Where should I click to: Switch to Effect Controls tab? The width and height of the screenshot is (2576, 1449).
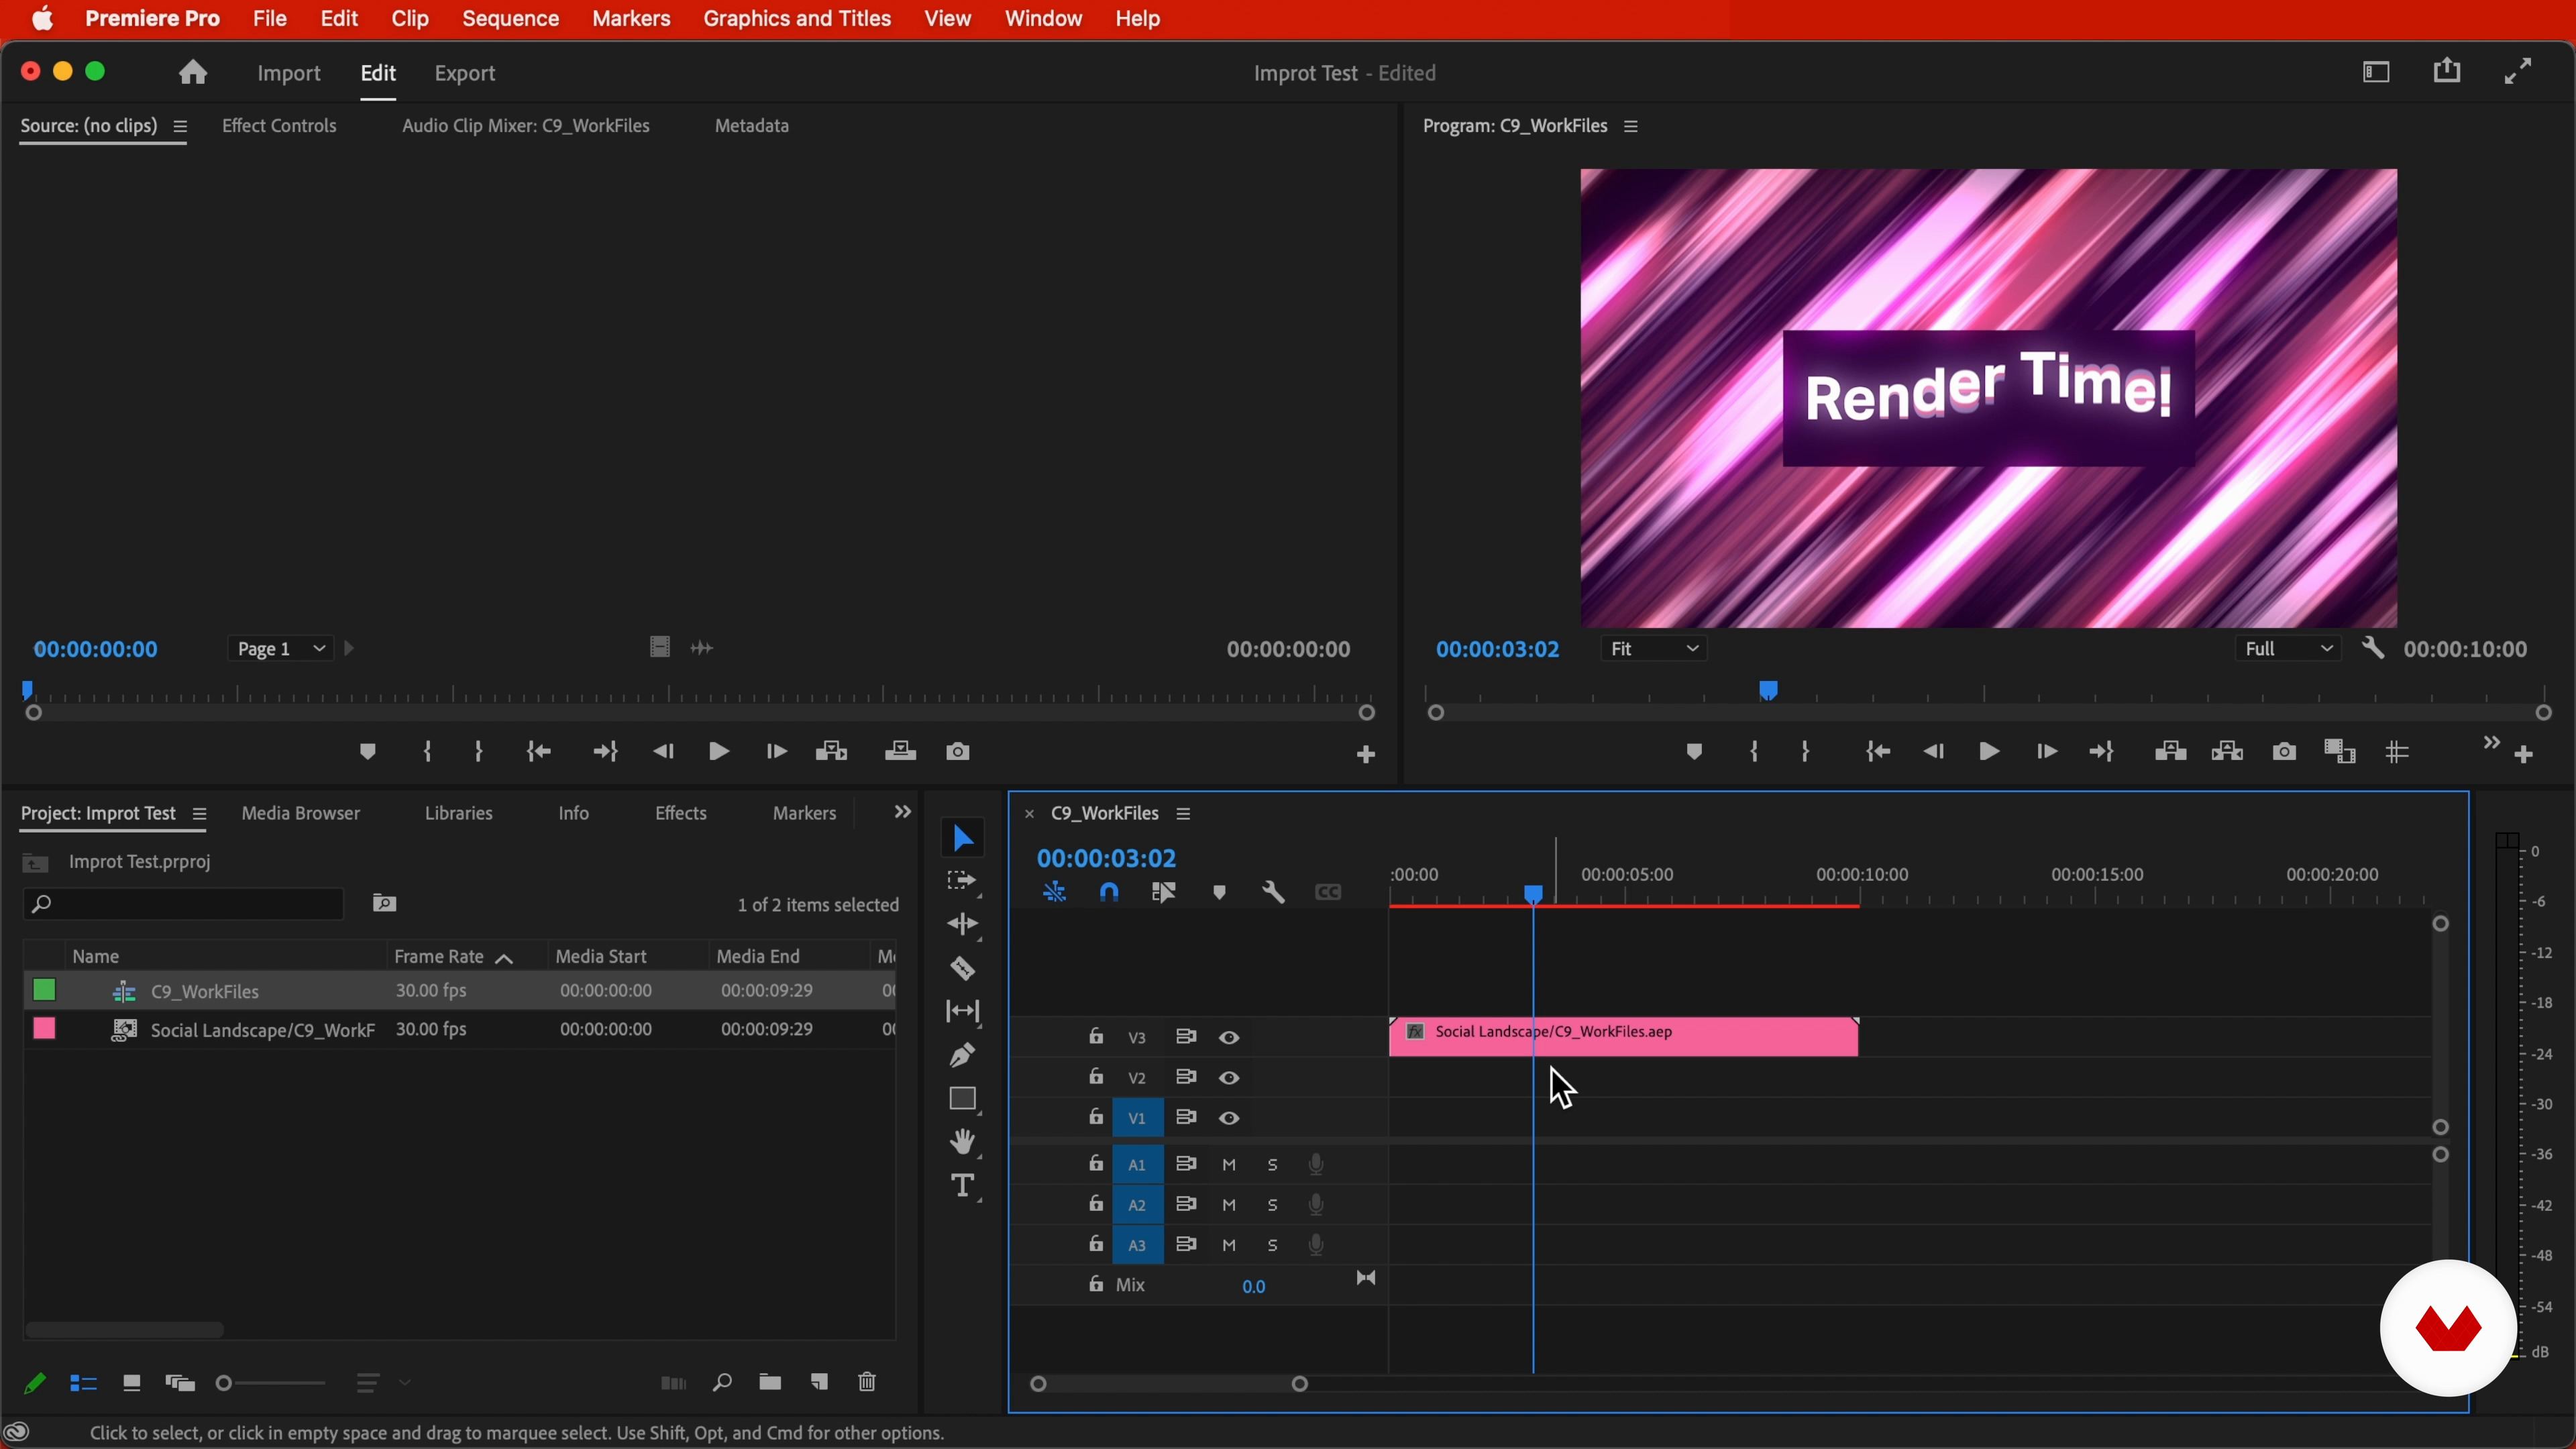click(x=279, y=126)
